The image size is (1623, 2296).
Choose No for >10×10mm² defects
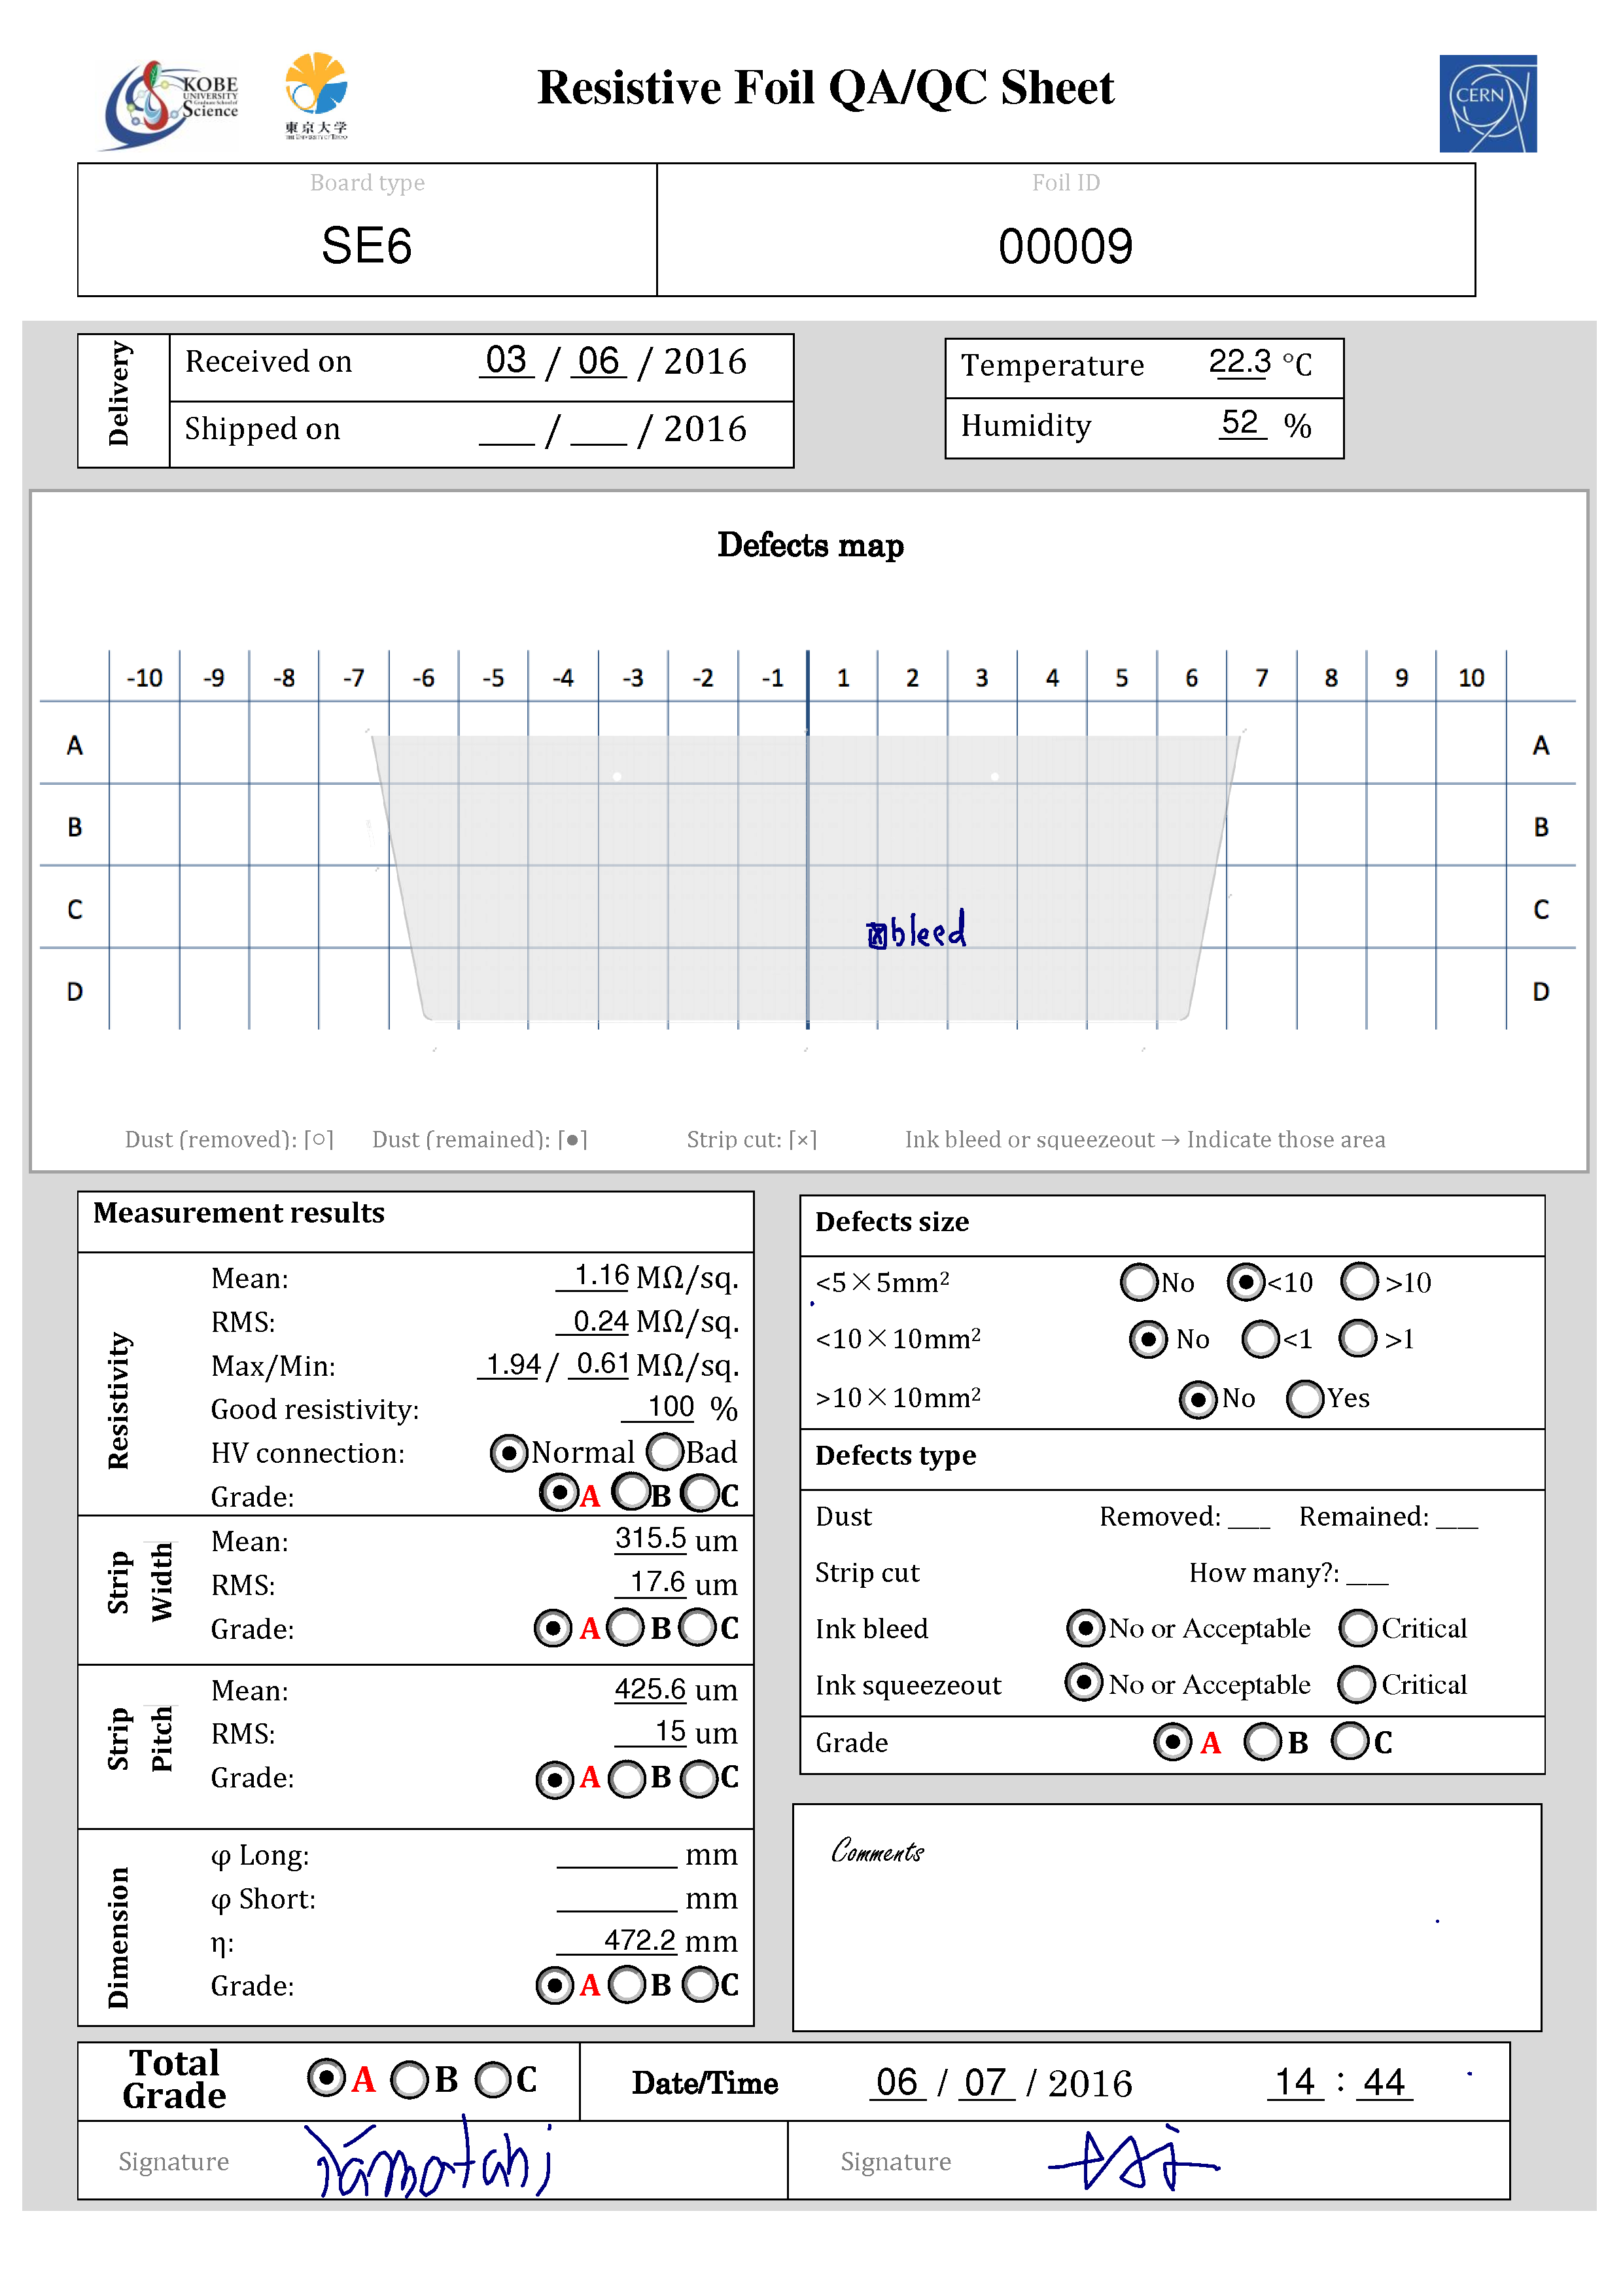pos(1197,1399)
